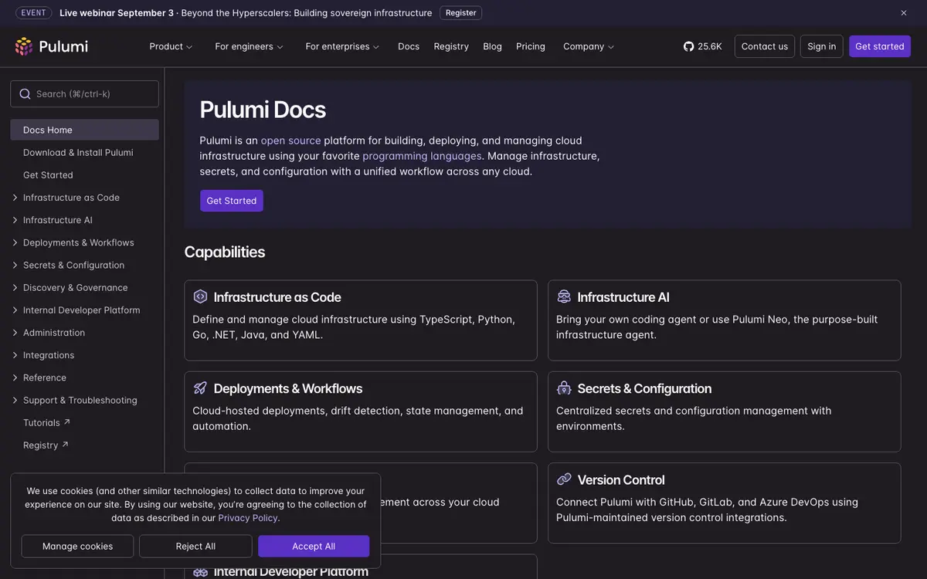Expand Discovery & Governance sidebar section
The image size is (927, 579).
[x=15, y=287]
